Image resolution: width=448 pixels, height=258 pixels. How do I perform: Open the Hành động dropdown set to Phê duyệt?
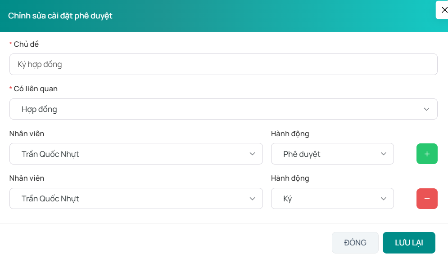pos(332,154)
